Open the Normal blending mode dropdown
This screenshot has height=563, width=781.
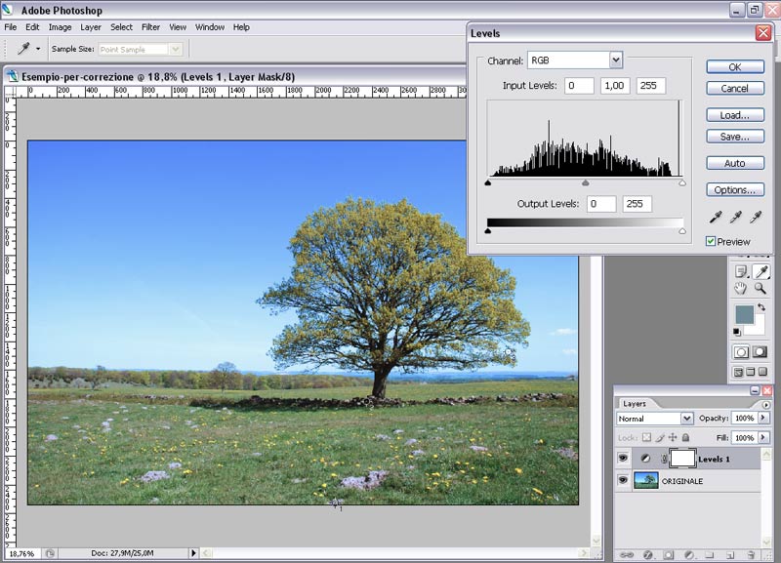[687, 419]
